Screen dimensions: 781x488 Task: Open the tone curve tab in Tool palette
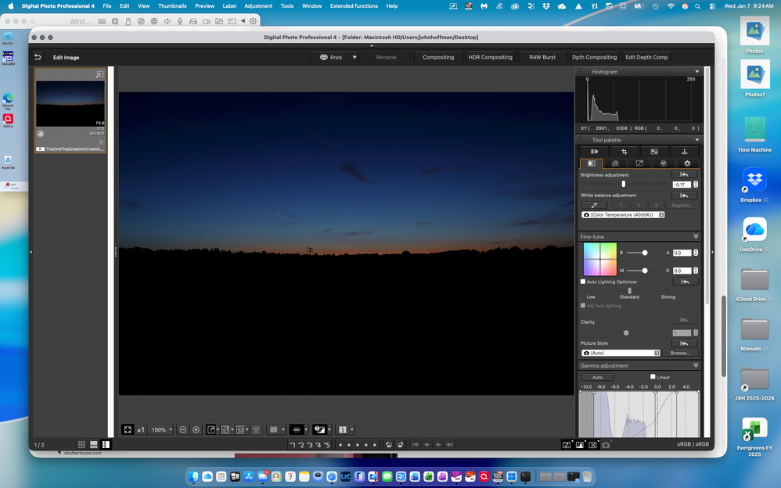pos(639,163)
